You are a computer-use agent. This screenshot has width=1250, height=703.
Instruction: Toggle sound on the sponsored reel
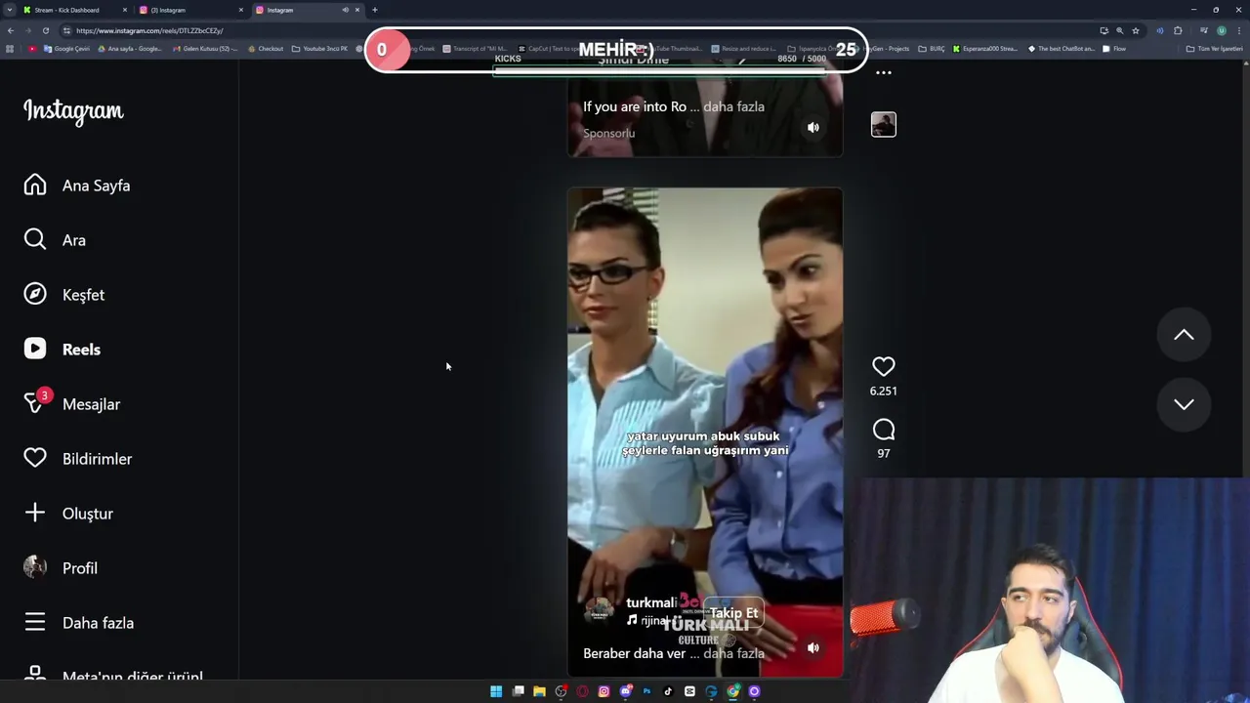(x=812, y=127)
